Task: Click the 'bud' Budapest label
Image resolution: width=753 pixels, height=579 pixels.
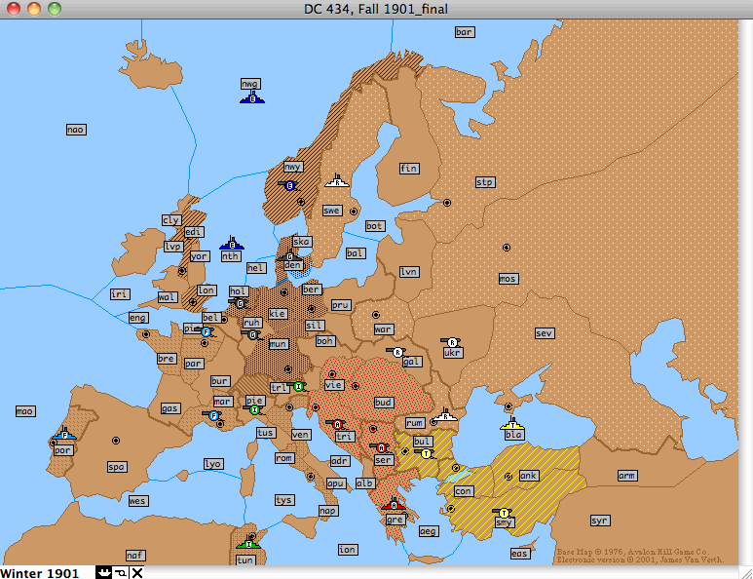Action: [384, 403]
